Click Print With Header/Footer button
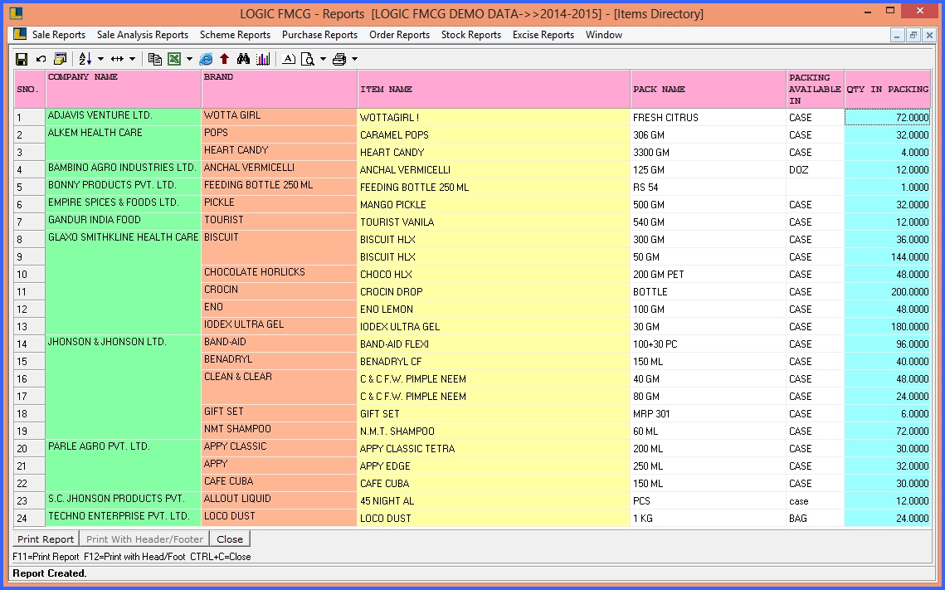Viewport: 945px width, 590px height. pos(144,539)
